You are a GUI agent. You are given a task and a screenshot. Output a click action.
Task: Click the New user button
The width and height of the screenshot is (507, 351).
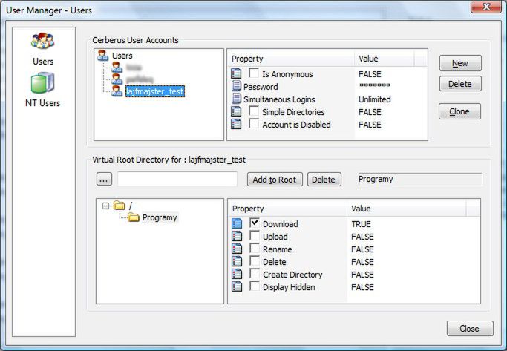460,63
